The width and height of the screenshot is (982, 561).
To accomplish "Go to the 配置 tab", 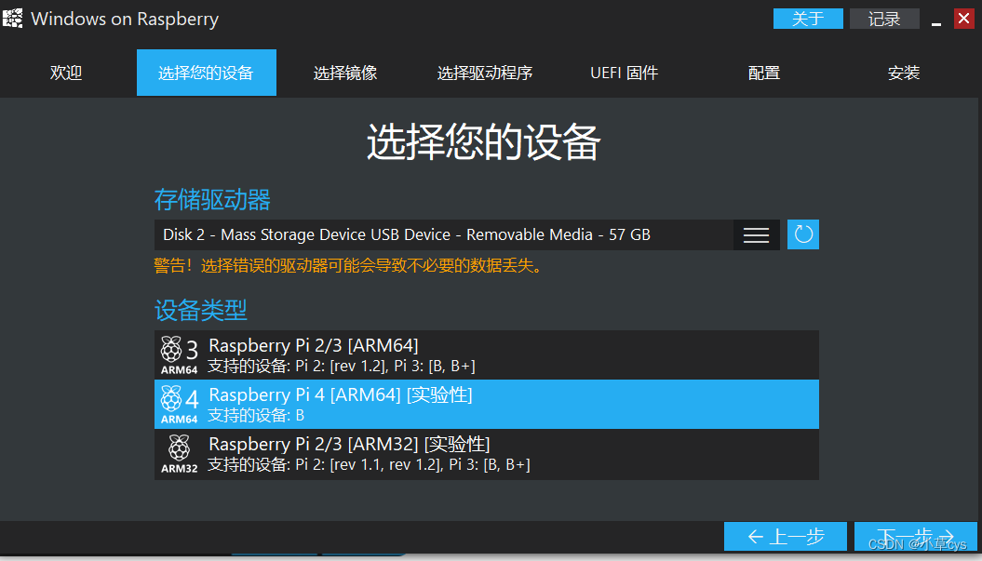I will click(764, 73).
